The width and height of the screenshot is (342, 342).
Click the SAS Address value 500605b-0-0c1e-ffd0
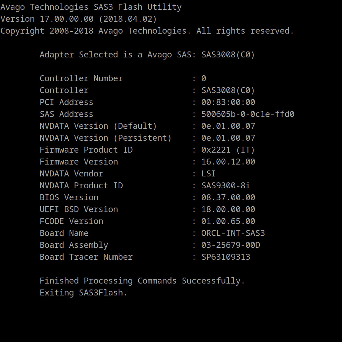click(x=247, y=114)
